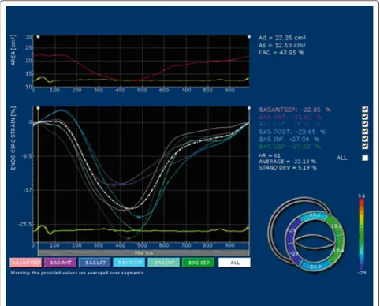The image size is (380, 306).
Task: Click the As = 12.53 cm² value
Action: click(x=281, y=45)
